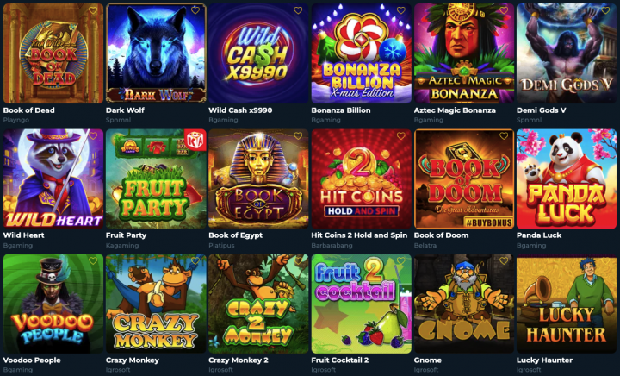Select the Crazy Monkey 2 thumbnail
Viewport: 620px width, 376px height.
[258, 304]
